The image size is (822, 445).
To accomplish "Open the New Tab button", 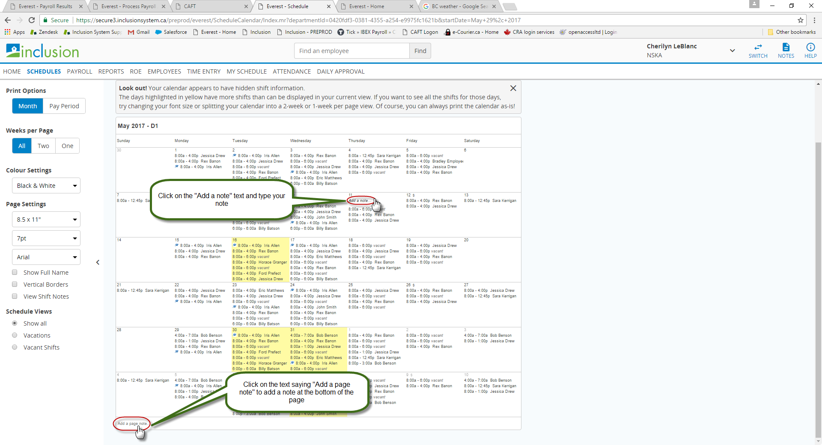I will pyautogui.click(x=509, y=6).
